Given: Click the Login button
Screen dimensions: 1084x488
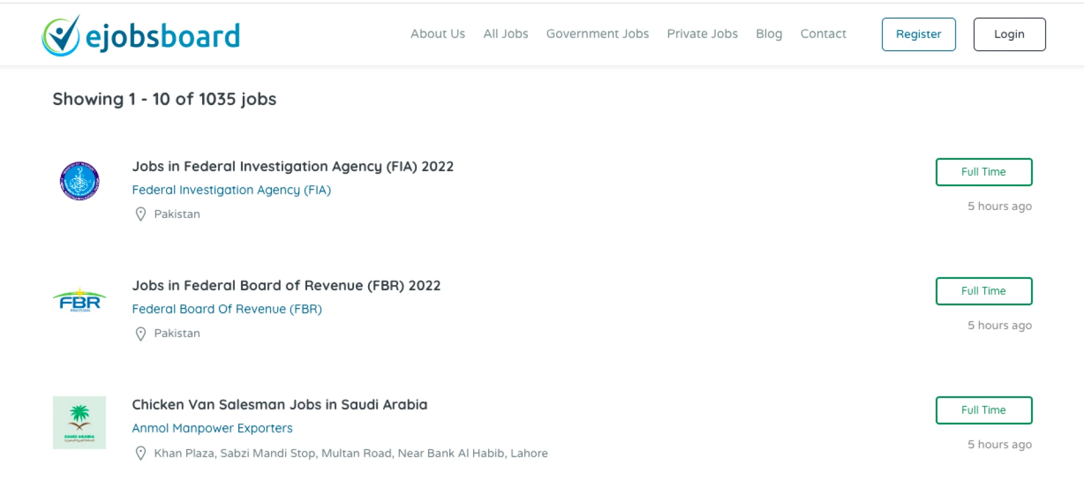Looking at the screenshot, I should click(1009, 34).
